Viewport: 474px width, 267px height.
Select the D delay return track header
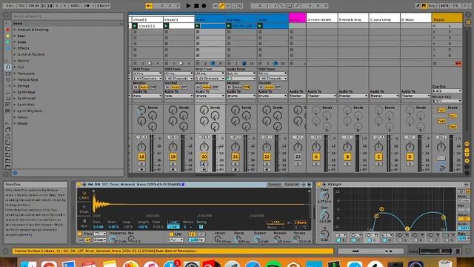pyautogui.click(x=415, y=19)
